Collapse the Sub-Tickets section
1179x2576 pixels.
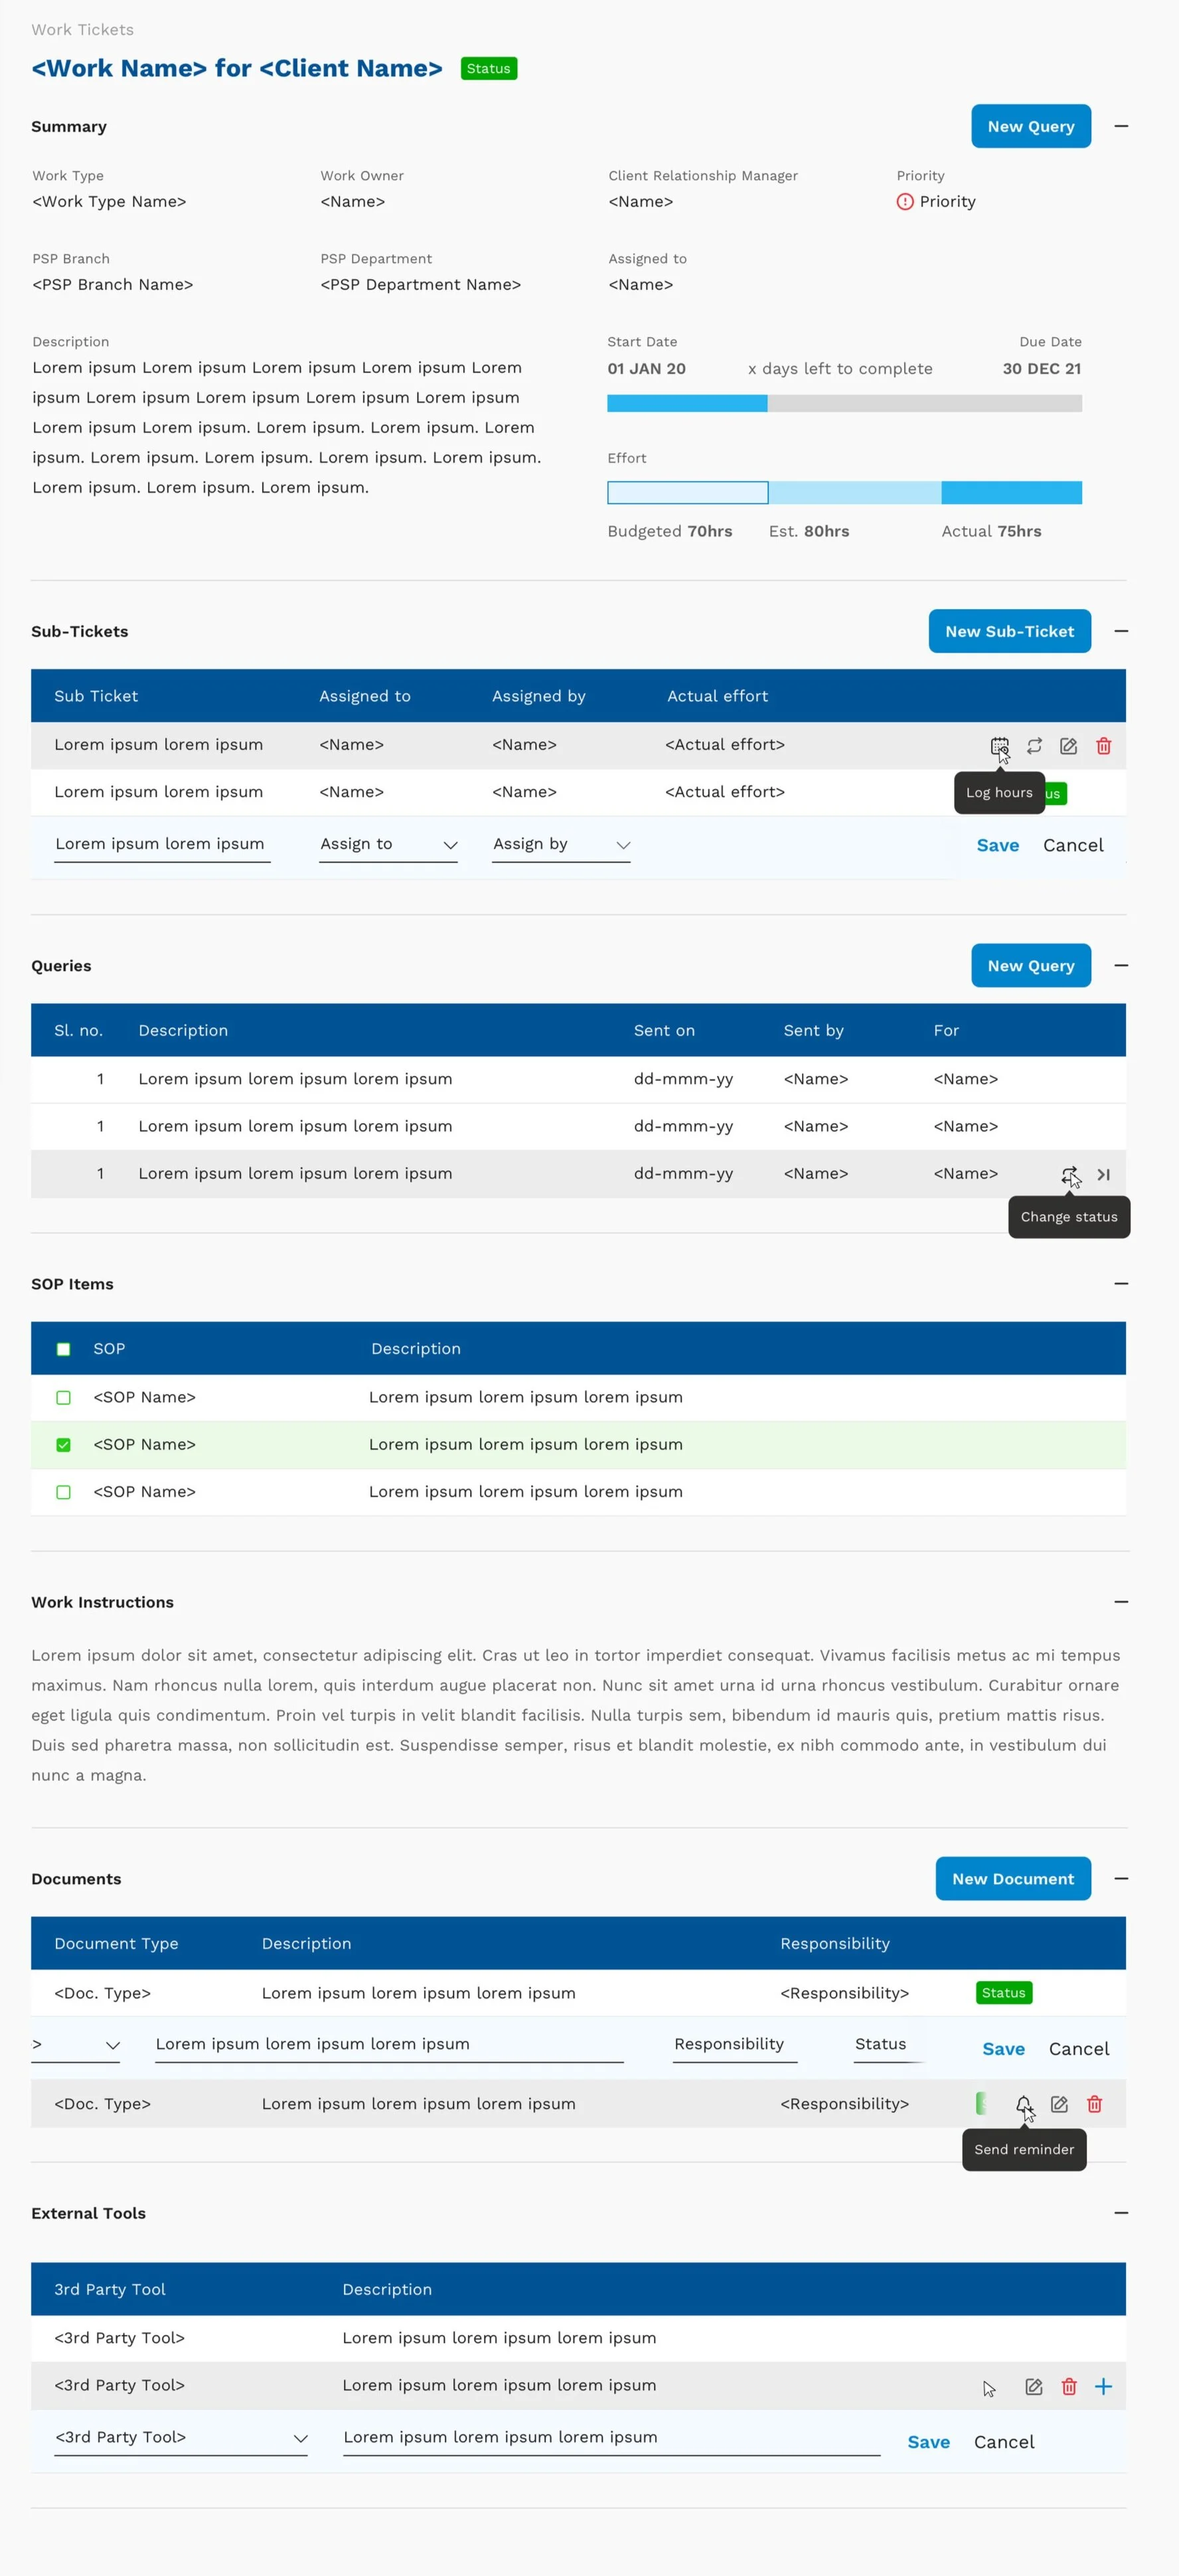point(1121,631)
